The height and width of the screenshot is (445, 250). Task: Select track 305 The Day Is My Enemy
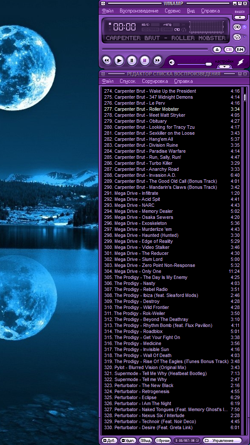click(x=172, y=277)
